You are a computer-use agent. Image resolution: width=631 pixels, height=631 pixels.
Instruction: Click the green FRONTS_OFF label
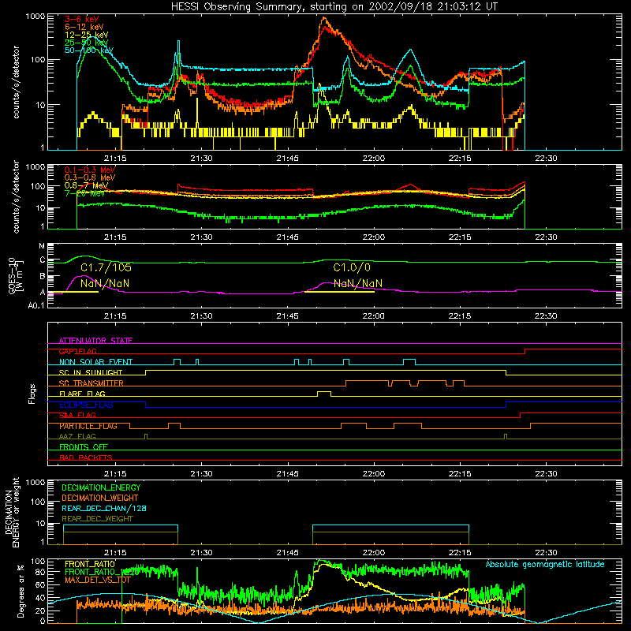[x=84, y=447]
